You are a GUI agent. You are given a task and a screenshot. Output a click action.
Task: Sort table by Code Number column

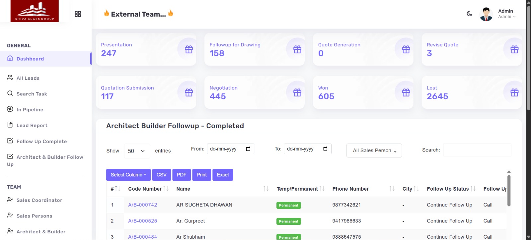pos(166,189)
